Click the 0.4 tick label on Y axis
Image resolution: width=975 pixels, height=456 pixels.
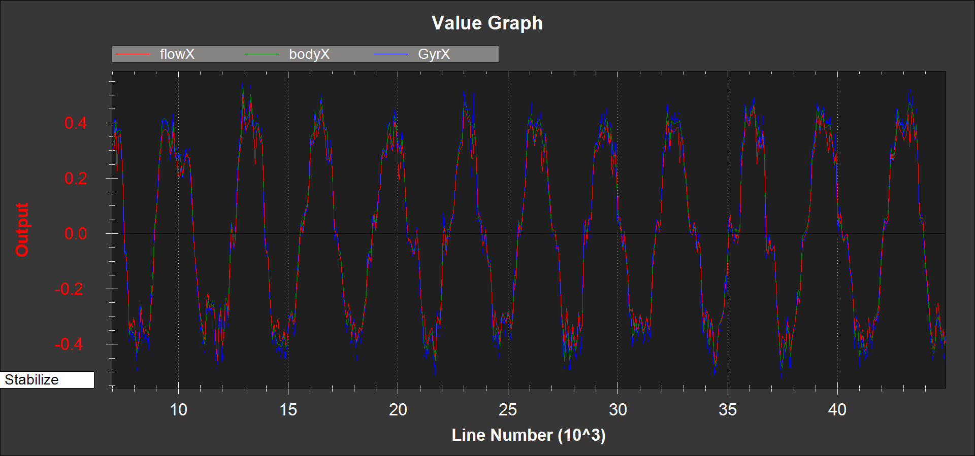(x=76, y=123)
